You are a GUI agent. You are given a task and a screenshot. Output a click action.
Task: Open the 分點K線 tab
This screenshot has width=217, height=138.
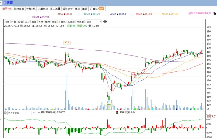(31, 9)
